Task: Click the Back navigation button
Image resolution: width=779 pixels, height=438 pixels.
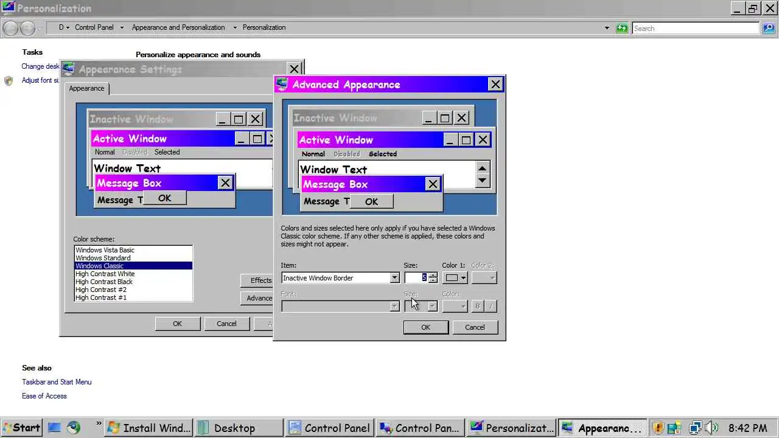Action: point(10,28)
